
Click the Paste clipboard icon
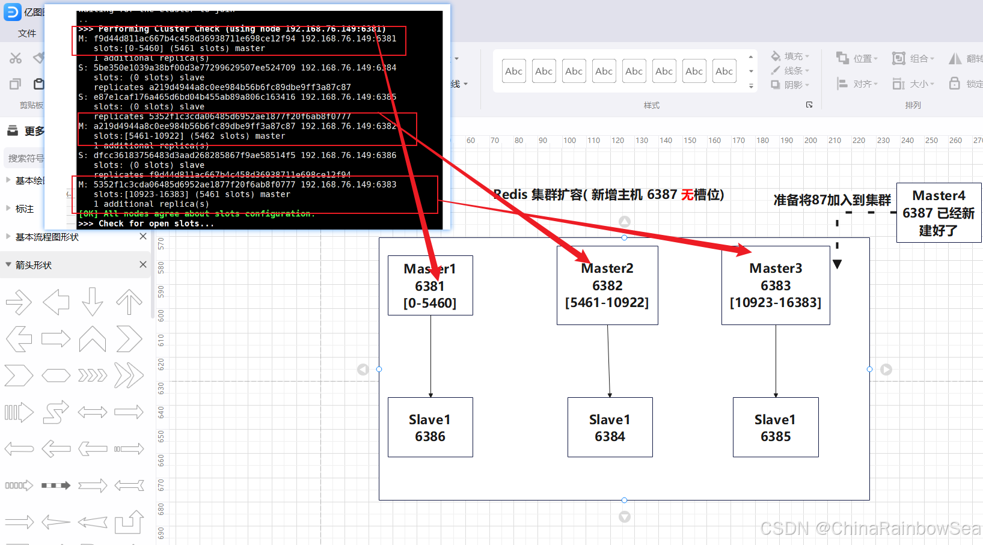[39, 84]
